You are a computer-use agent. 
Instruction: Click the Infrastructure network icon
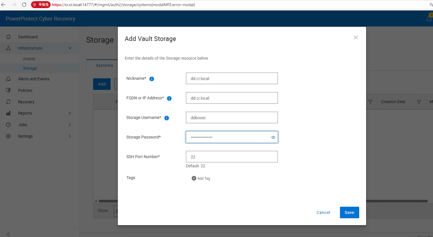8,48
